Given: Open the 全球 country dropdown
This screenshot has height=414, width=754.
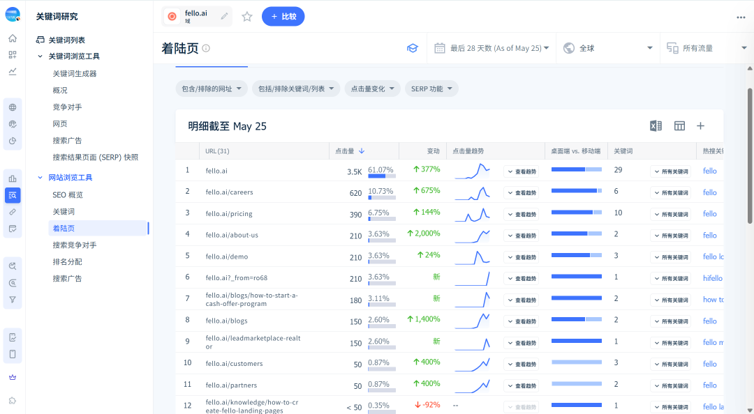Looking at the screenshot, I should point(608,48).
